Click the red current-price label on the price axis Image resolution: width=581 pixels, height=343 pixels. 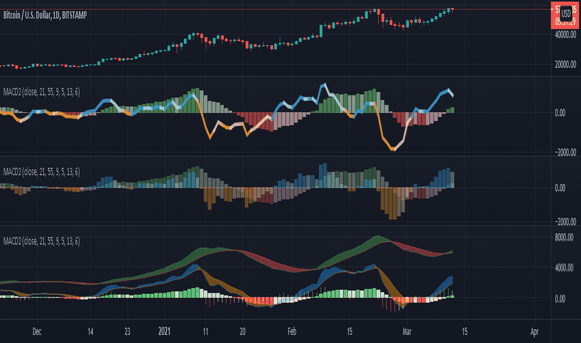565,15
